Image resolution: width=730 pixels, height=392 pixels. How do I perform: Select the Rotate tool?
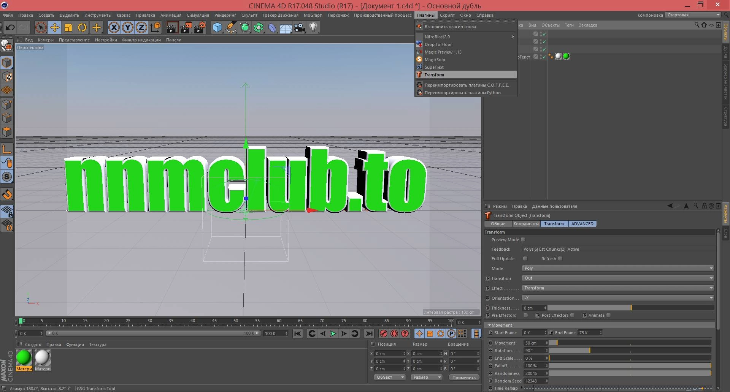pyautogui.click(x=82, y=27)
